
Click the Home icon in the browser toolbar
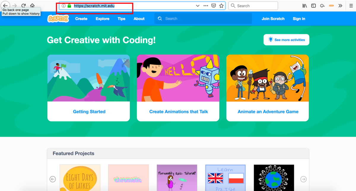32,5
